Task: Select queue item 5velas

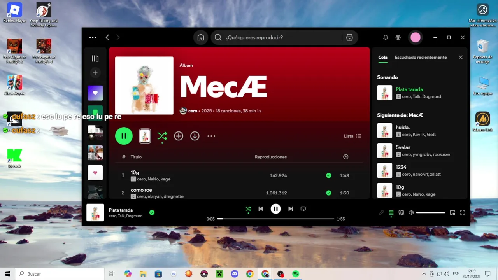Action: tap(420, 150)
